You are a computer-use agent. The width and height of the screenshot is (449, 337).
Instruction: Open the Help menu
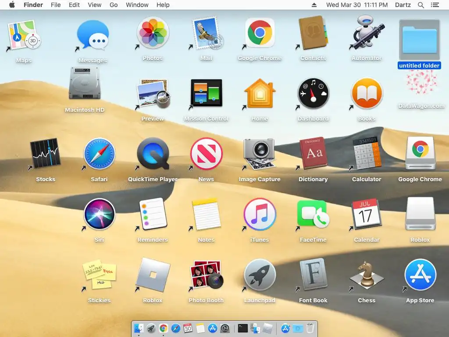pyautogui.click(x=163, y=5)
